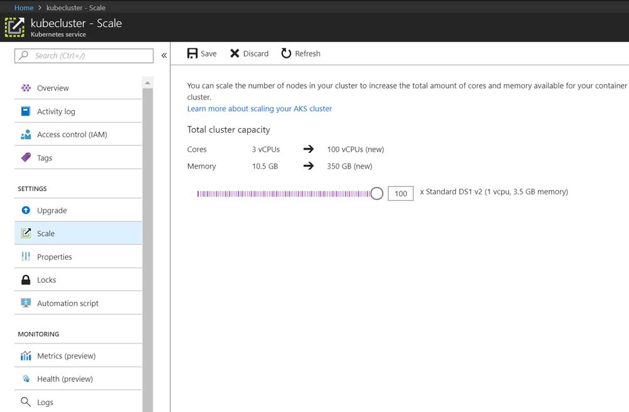
Task: Collapse the sidebar with double chevron
Action: [x=164, y=55]
